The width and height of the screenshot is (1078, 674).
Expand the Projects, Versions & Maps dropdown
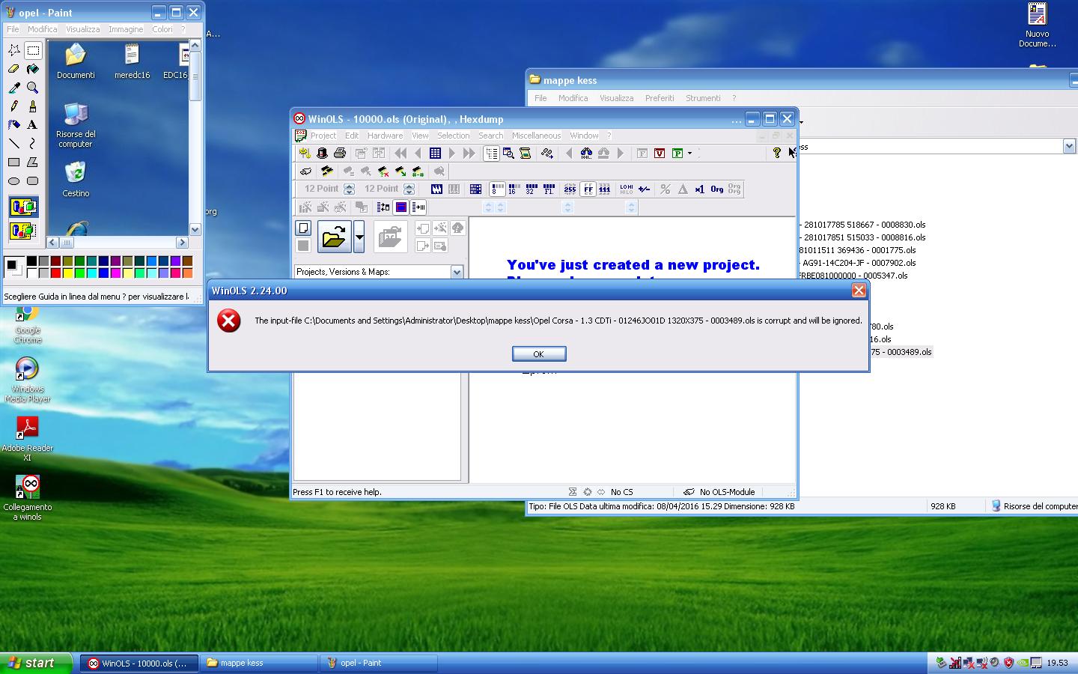click(x=457, y=272)
